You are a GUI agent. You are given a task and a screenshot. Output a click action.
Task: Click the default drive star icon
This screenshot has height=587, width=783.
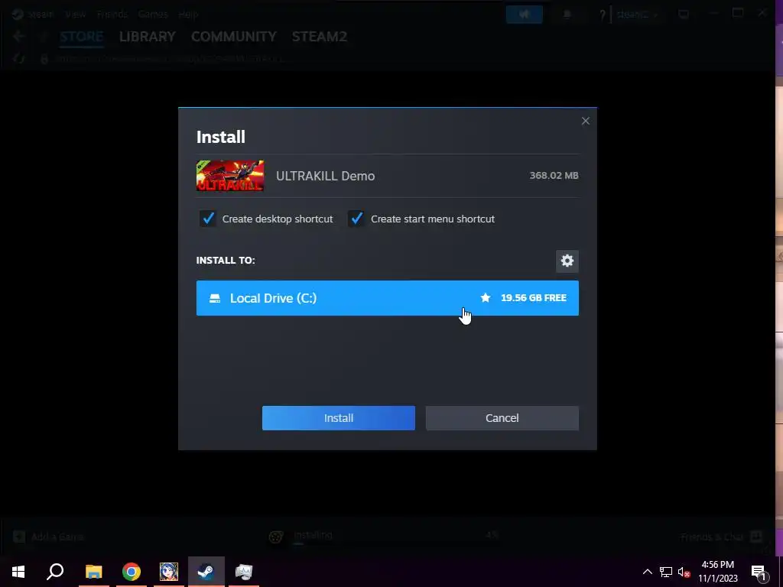pos(486,298)
